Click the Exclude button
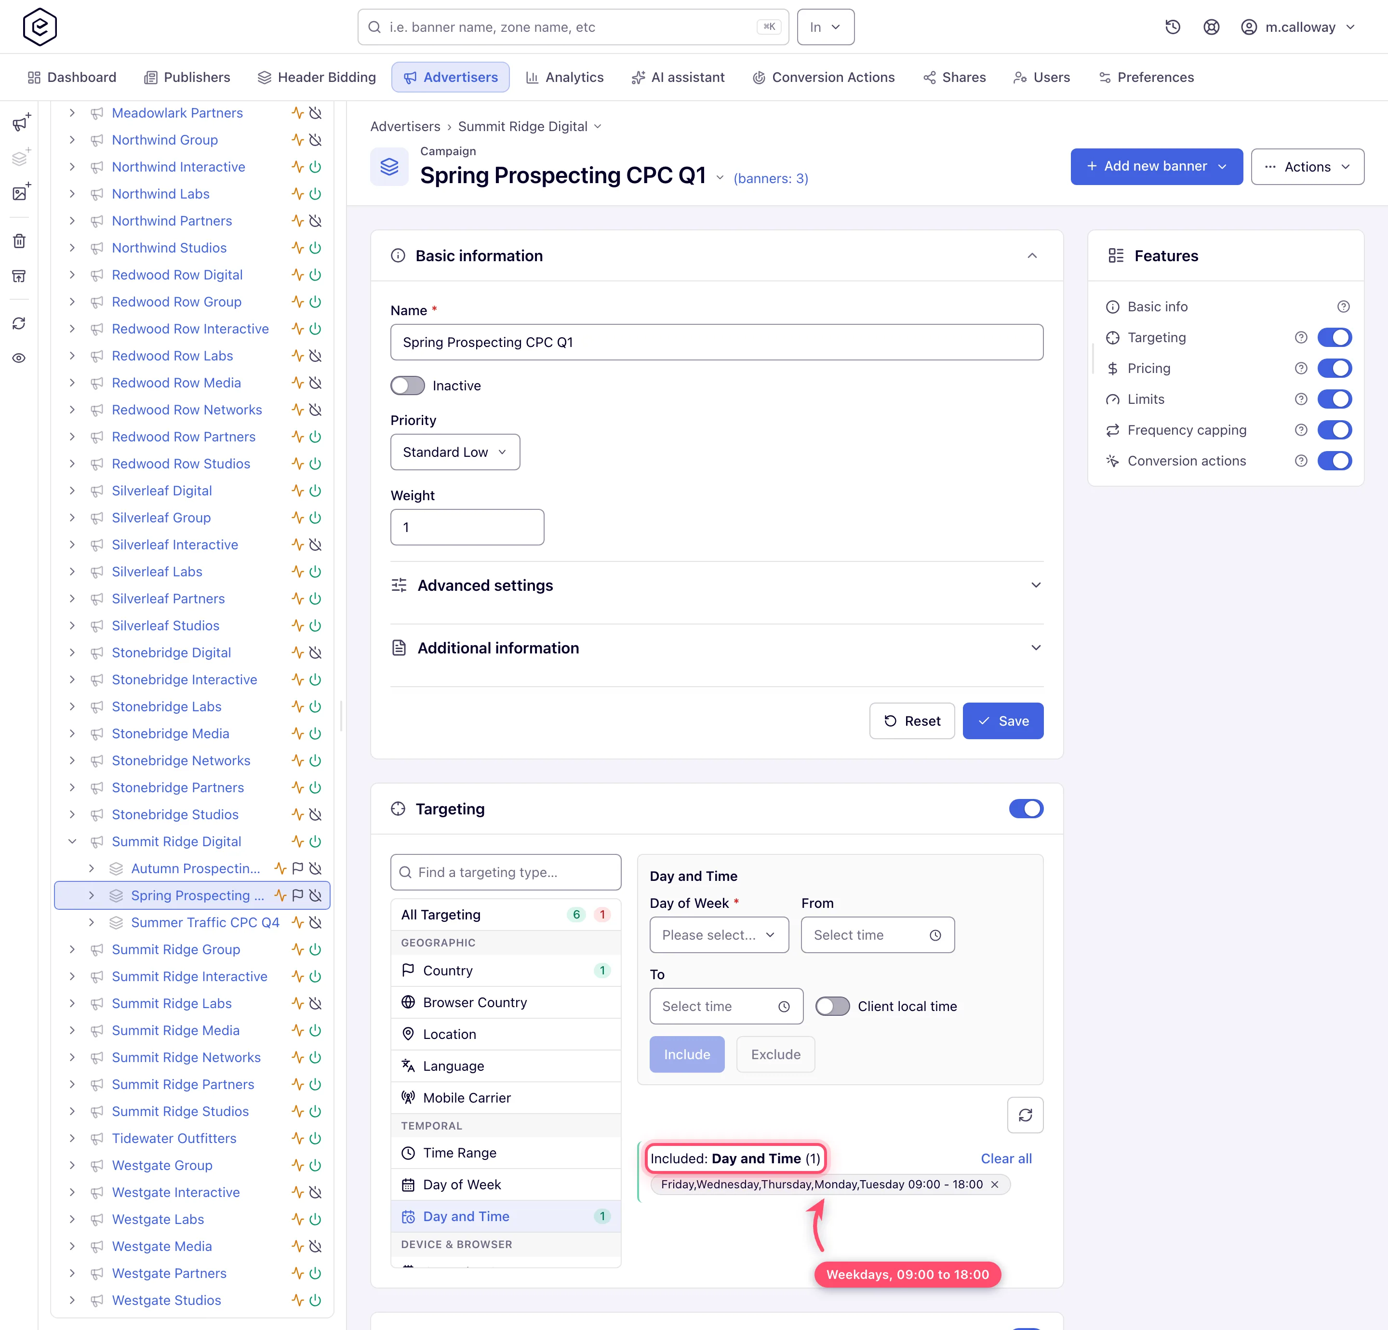 [x=775, y=1054]
